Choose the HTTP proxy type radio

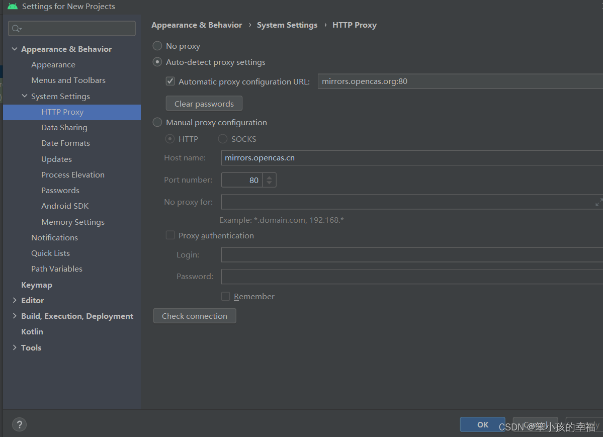pos(169,139)
